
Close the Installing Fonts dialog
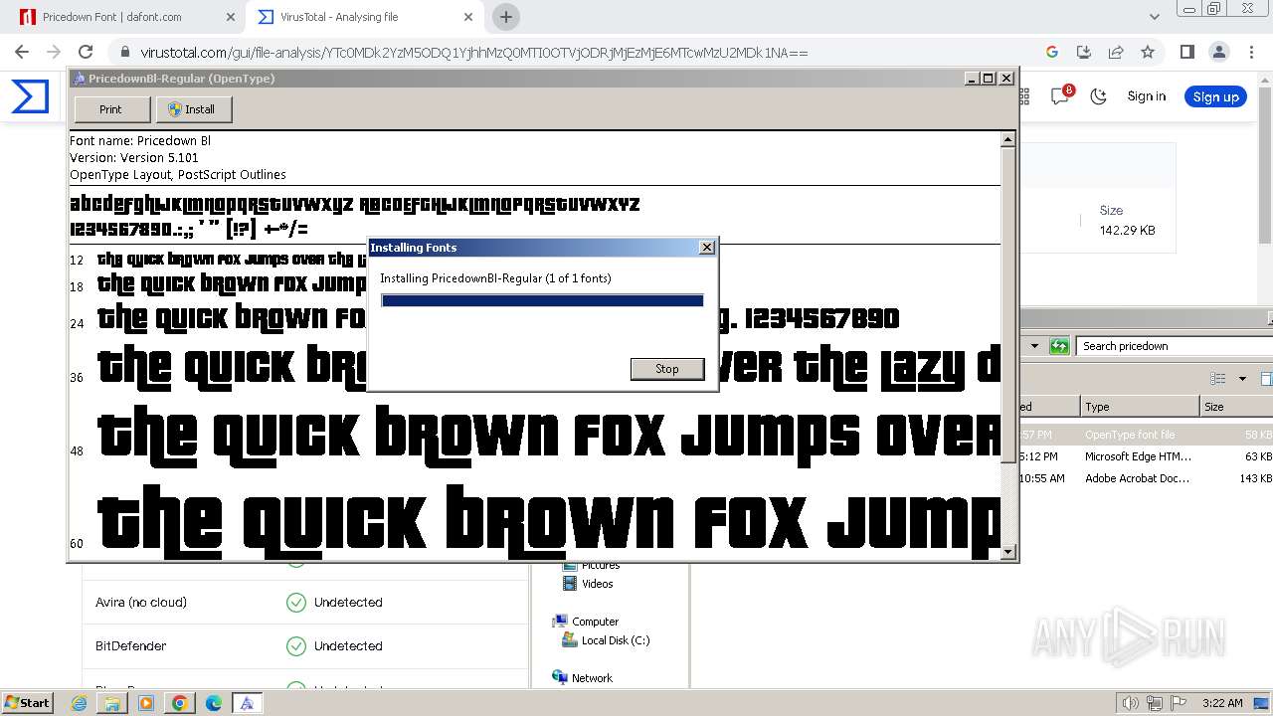click(x=707, y=247)
